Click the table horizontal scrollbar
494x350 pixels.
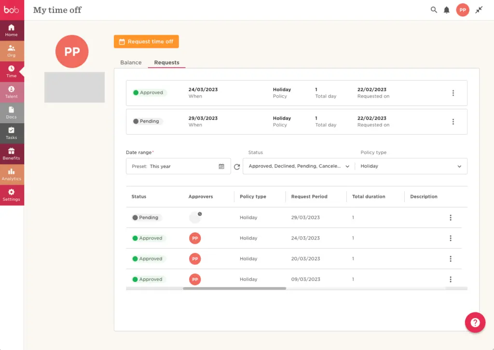click(234, 288)
